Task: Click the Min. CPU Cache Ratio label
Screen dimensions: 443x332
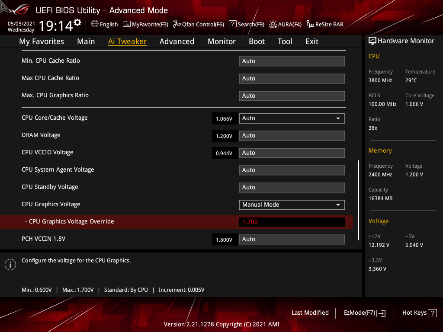Action: coord(51,61)
